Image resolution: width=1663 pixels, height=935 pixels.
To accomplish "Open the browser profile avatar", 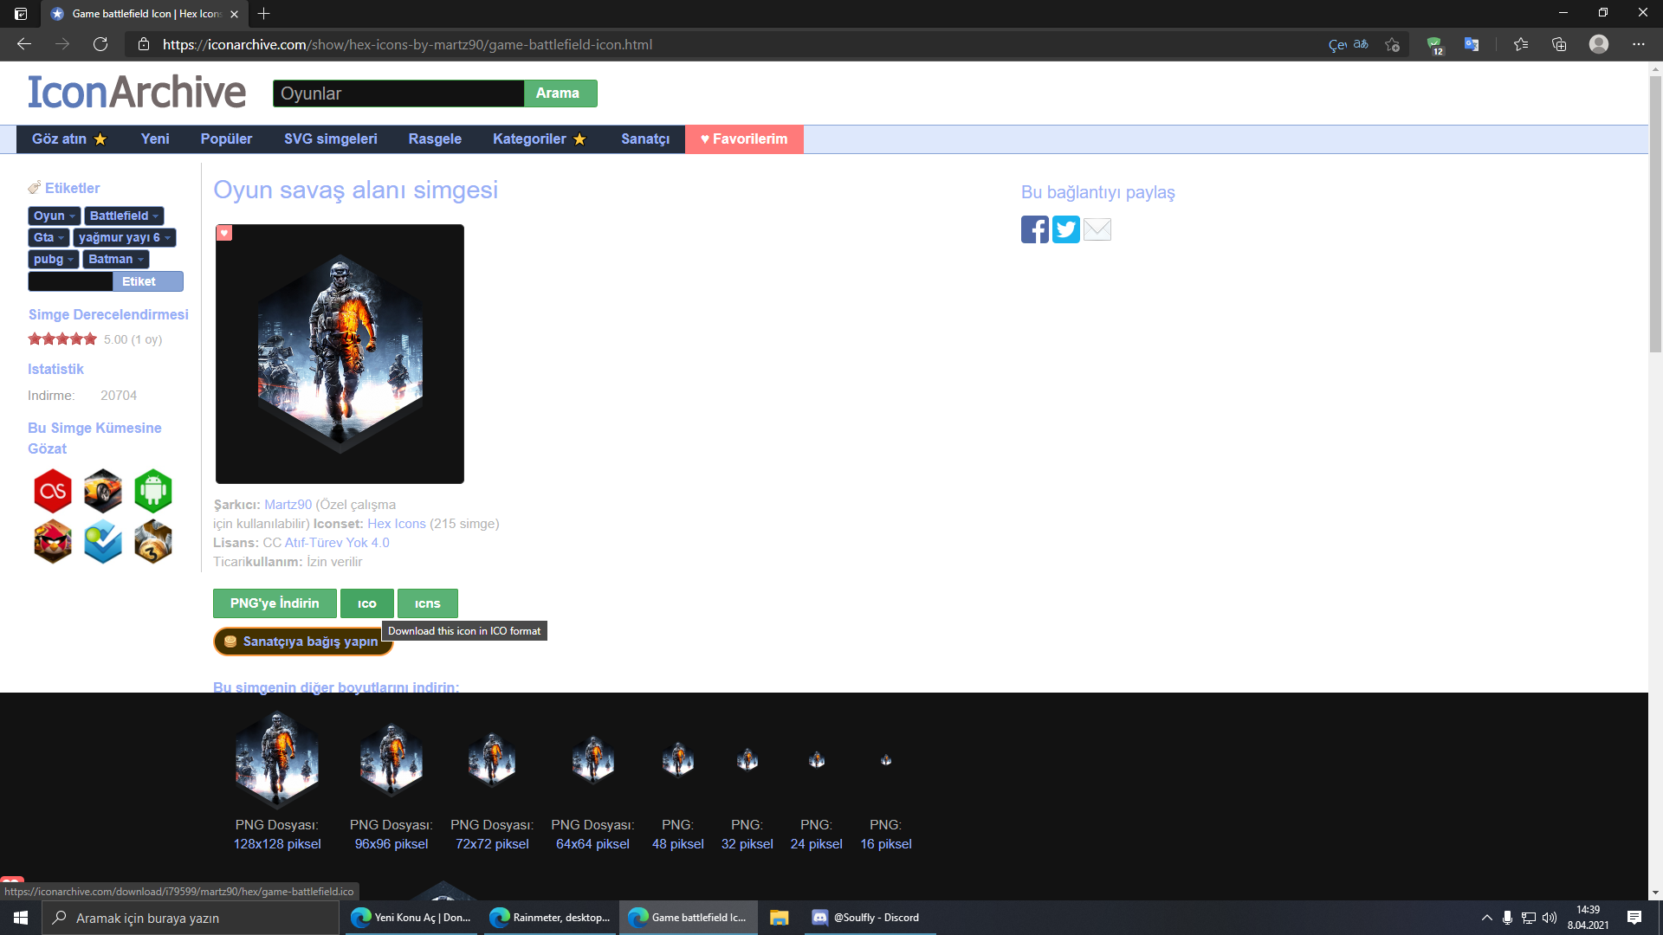I will (1599, 44).
